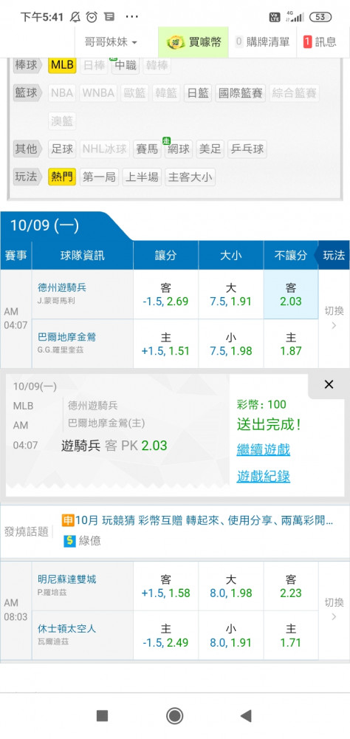
Task: Click the blue dollar sign topic icon
Action: 69,541
